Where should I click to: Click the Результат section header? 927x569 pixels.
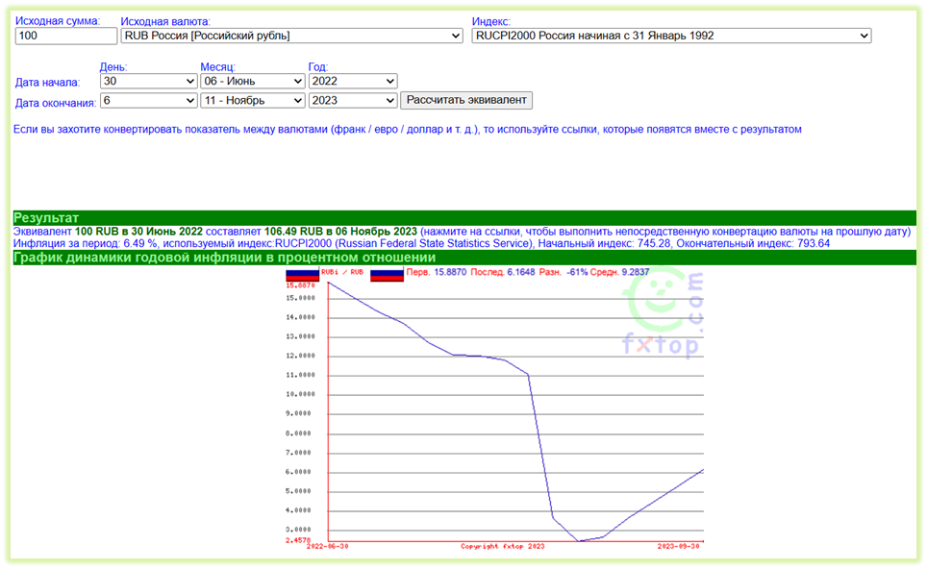point(464,217)
